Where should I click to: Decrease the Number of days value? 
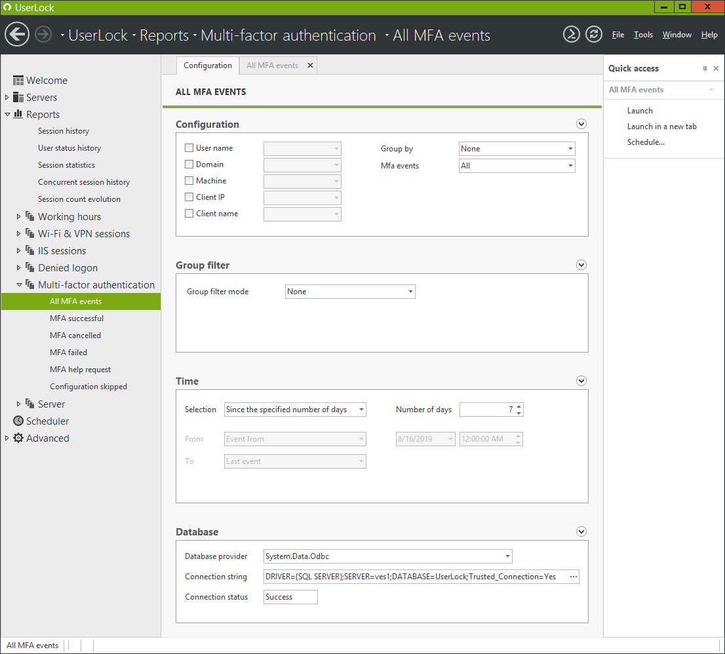[x=519, y=413]
